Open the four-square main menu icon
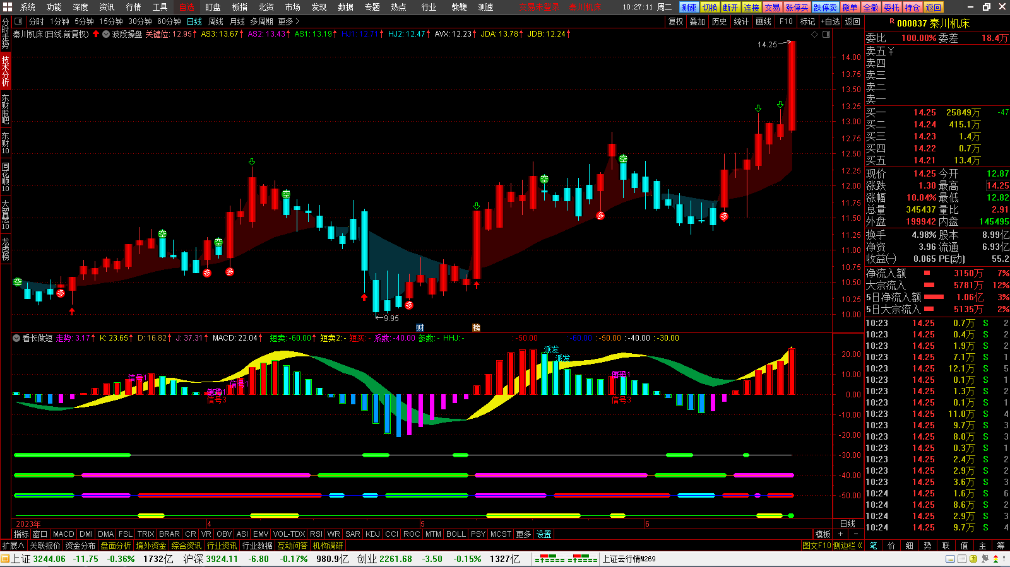The width and height of the screenshot is (1010, 567). 8,7
